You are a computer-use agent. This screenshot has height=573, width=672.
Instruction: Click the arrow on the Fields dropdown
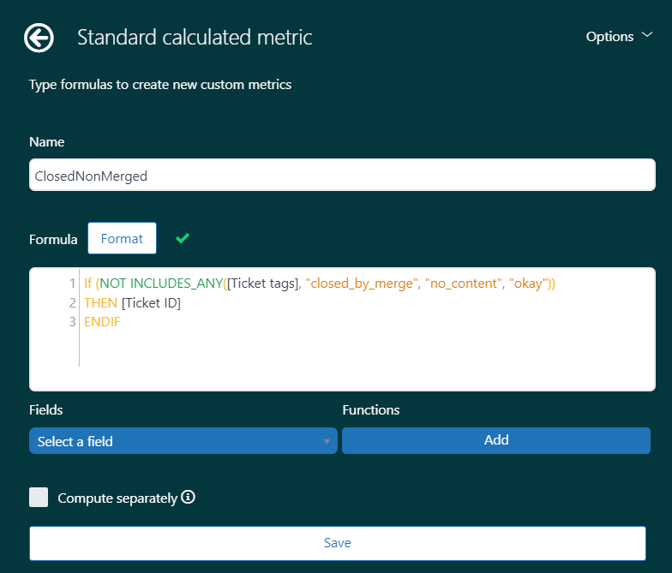327,442
